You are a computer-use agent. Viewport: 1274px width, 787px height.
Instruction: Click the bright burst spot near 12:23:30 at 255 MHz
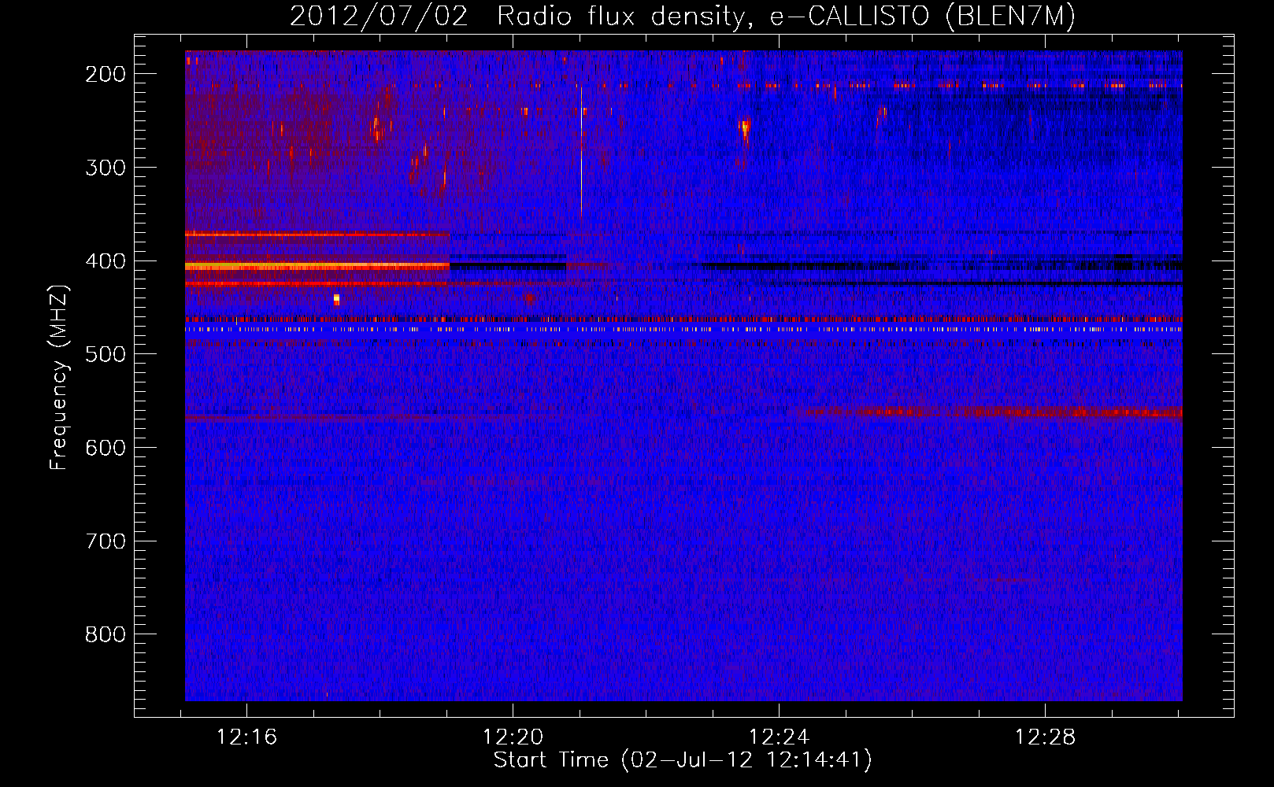point(745,127)
